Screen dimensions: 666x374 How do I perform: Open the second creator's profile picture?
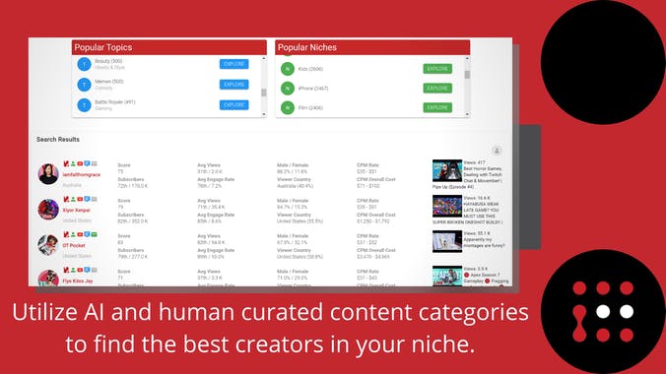tap(48, 210)
